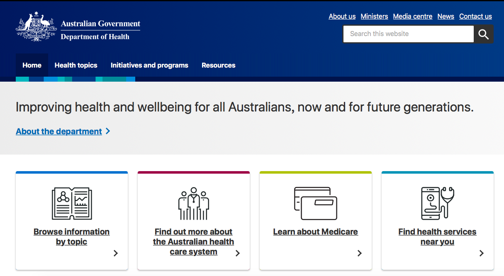
Task: Visit the Media centre link
Action: click(x=412, y=17)
